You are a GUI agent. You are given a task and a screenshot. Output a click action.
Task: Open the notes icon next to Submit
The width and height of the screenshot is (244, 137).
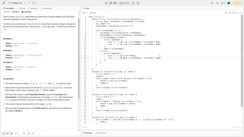click(133, 3)
